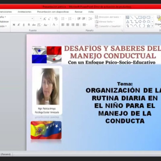Toggle underline (S) formatting
Viewport: 161px width, 161px height.
pos(24,25)
